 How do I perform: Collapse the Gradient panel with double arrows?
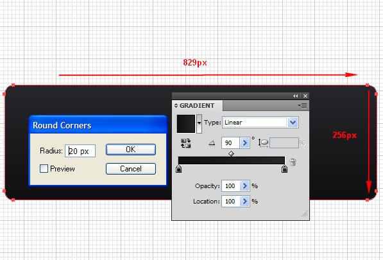(296, 96)
